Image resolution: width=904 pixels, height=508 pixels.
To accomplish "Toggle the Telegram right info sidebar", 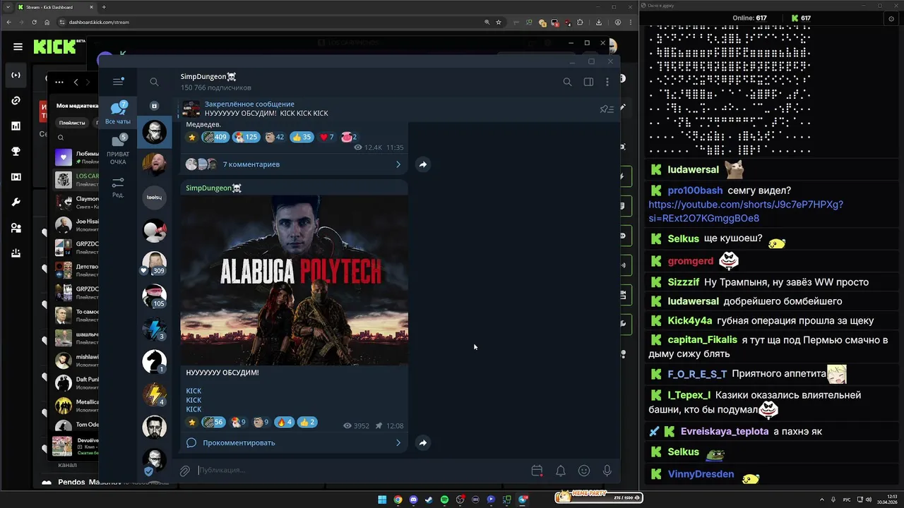I will 588,82.
